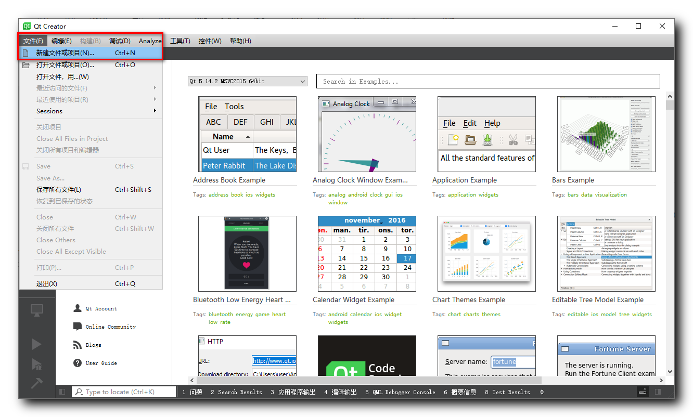Expand the 最近访问的文件 submenu arrow
Screen dimensions: 693x417
point(155,88)
